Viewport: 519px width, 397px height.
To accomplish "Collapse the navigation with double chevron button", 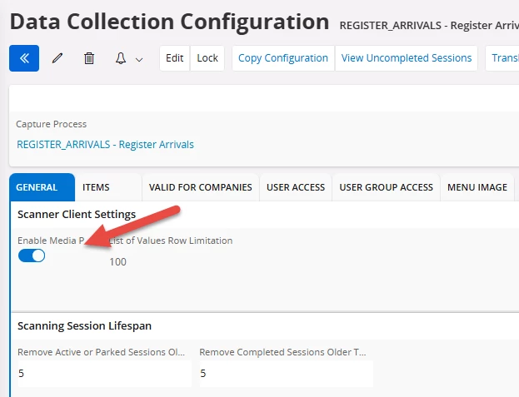I will (24, 58).
